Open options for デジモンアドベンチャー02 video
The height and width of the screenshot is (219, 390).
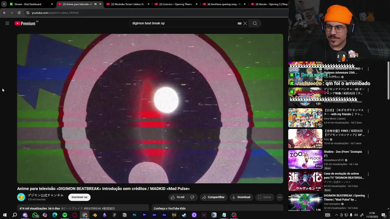point(368,90)
